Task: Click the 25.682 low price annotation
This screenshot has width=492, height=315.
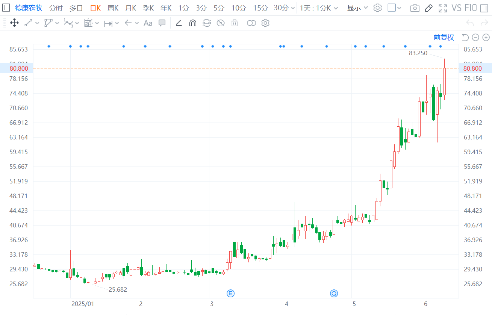Action: click(x=118, y=289)
